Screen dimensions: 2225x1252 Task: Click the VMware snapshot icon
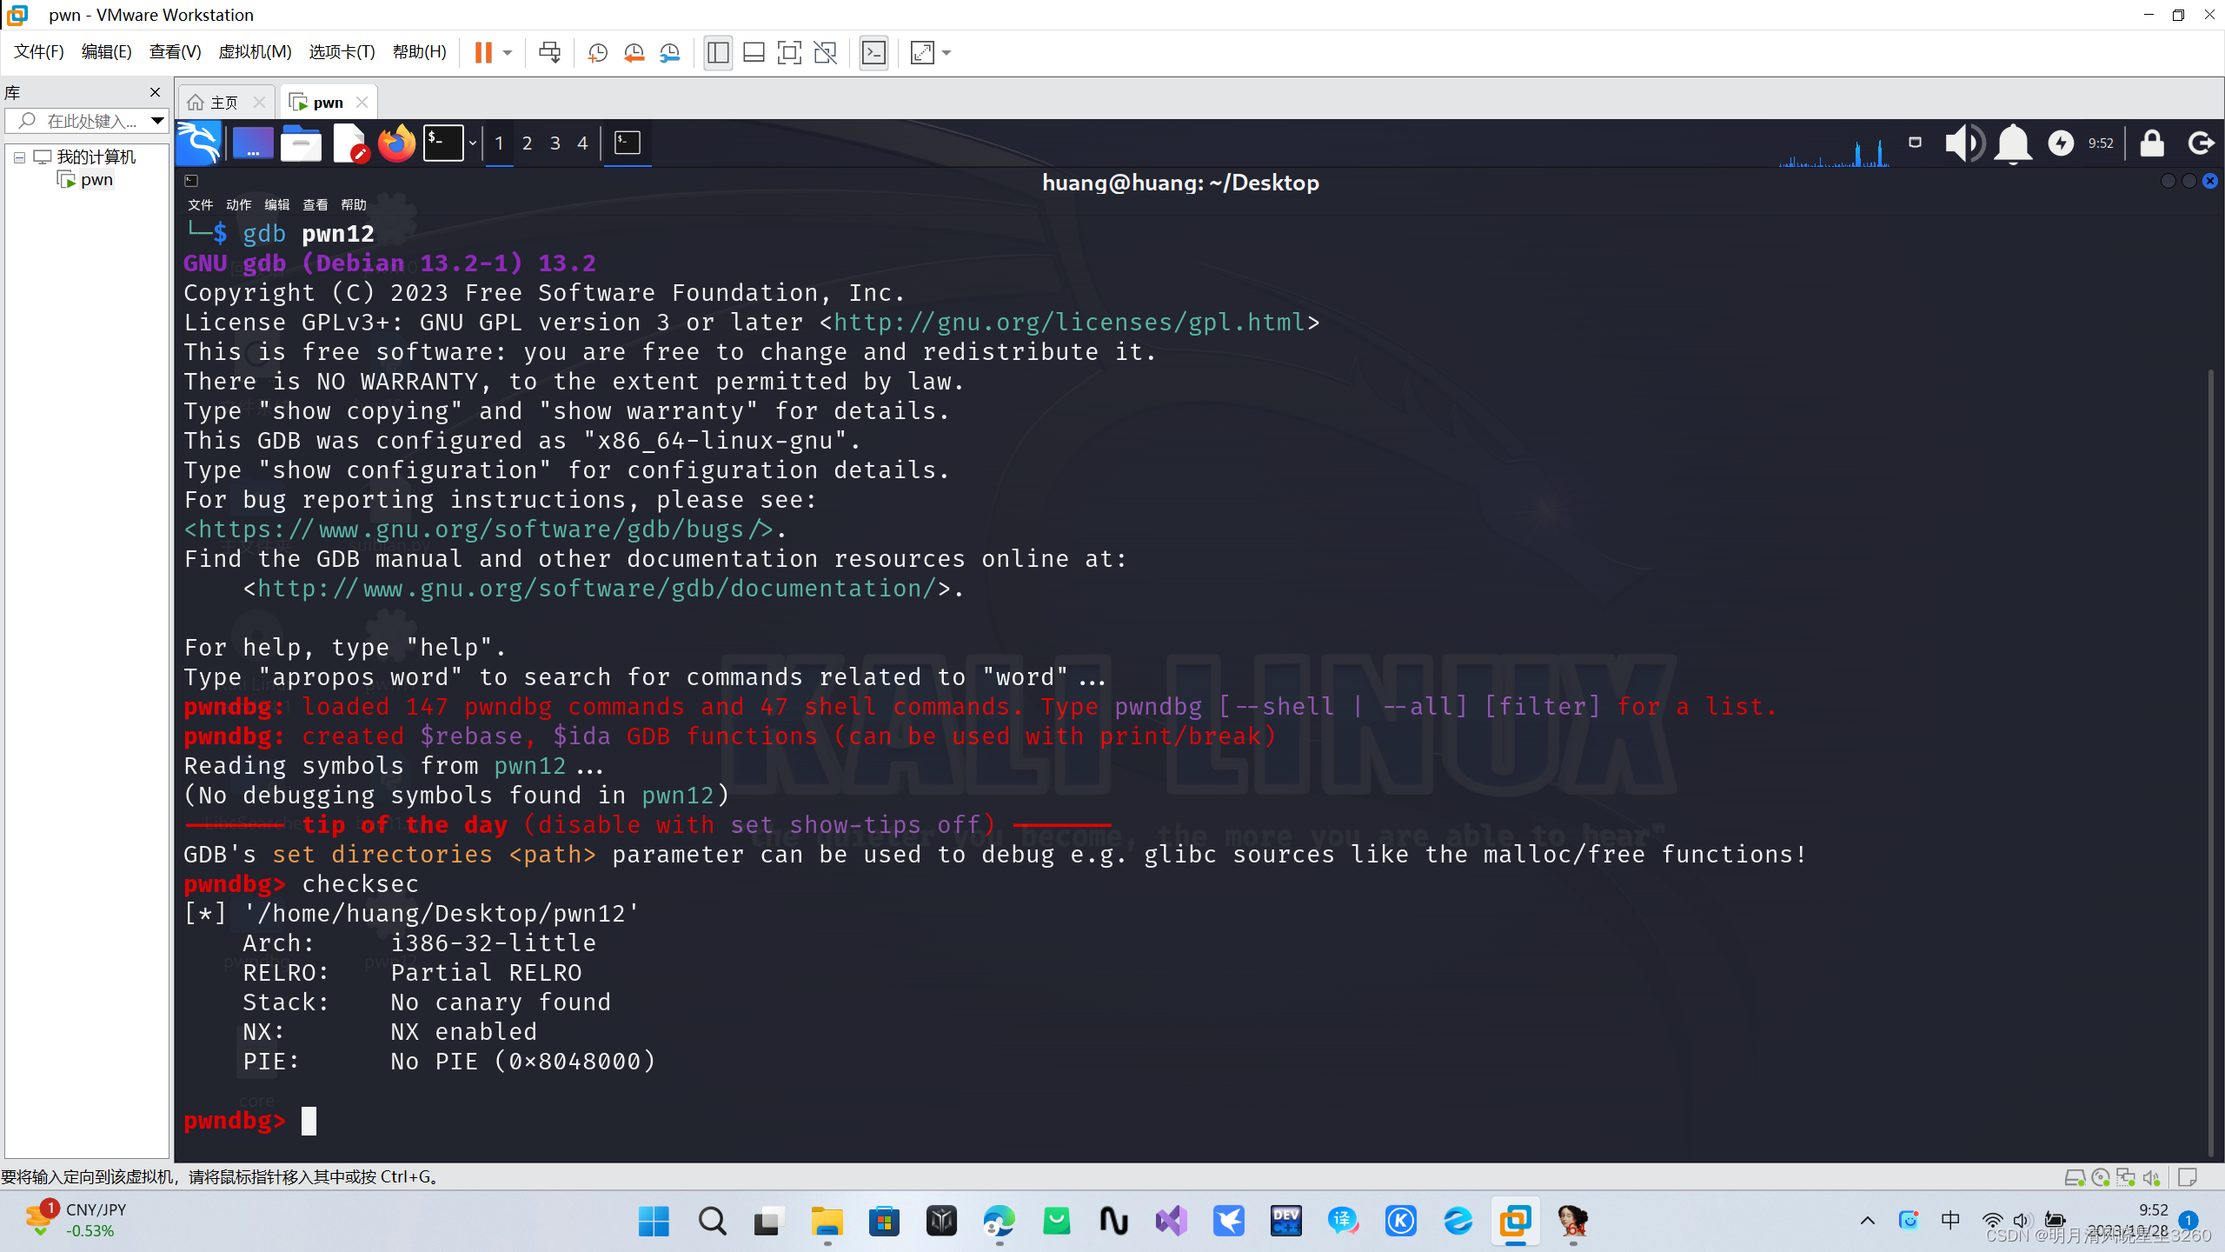[x=597, y=53]
